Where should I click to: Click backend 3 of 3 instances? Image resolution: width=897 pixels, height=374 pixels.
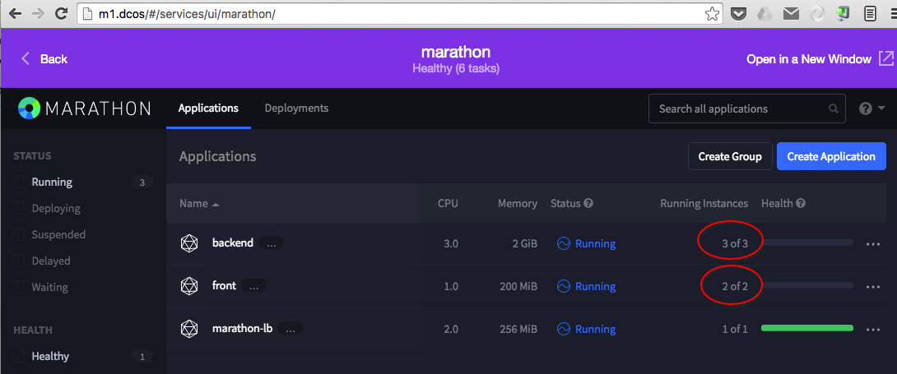click(735, 244)
